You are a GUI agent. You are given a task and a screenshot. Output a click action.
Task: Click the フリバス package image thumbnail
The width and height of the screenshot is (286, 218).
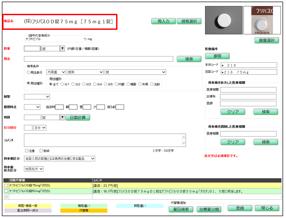click(262, 20)
